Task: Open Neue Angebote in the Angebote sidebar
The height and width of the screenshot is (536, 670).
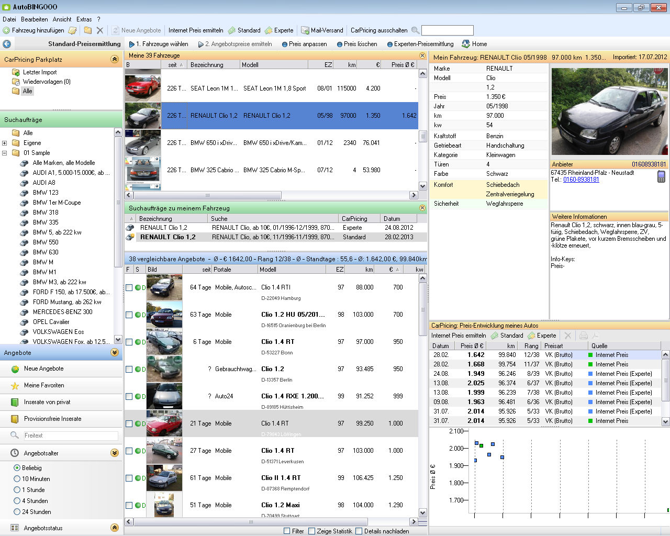Action: [x=43, y=368]
